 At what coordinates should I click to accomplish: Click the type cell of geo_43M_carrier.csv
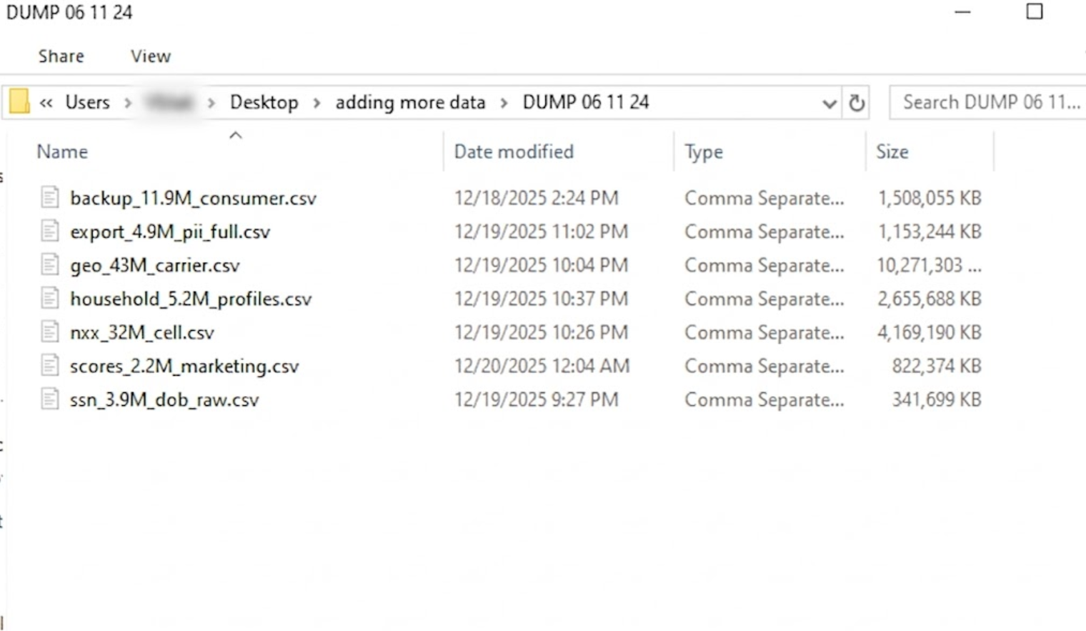click(764, 265)
